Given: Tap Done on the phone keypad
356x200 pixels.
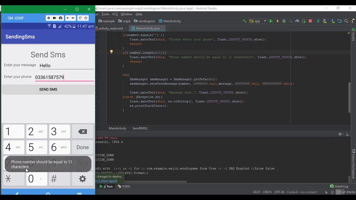Looking at the screenshot, I should click(83, 147).
